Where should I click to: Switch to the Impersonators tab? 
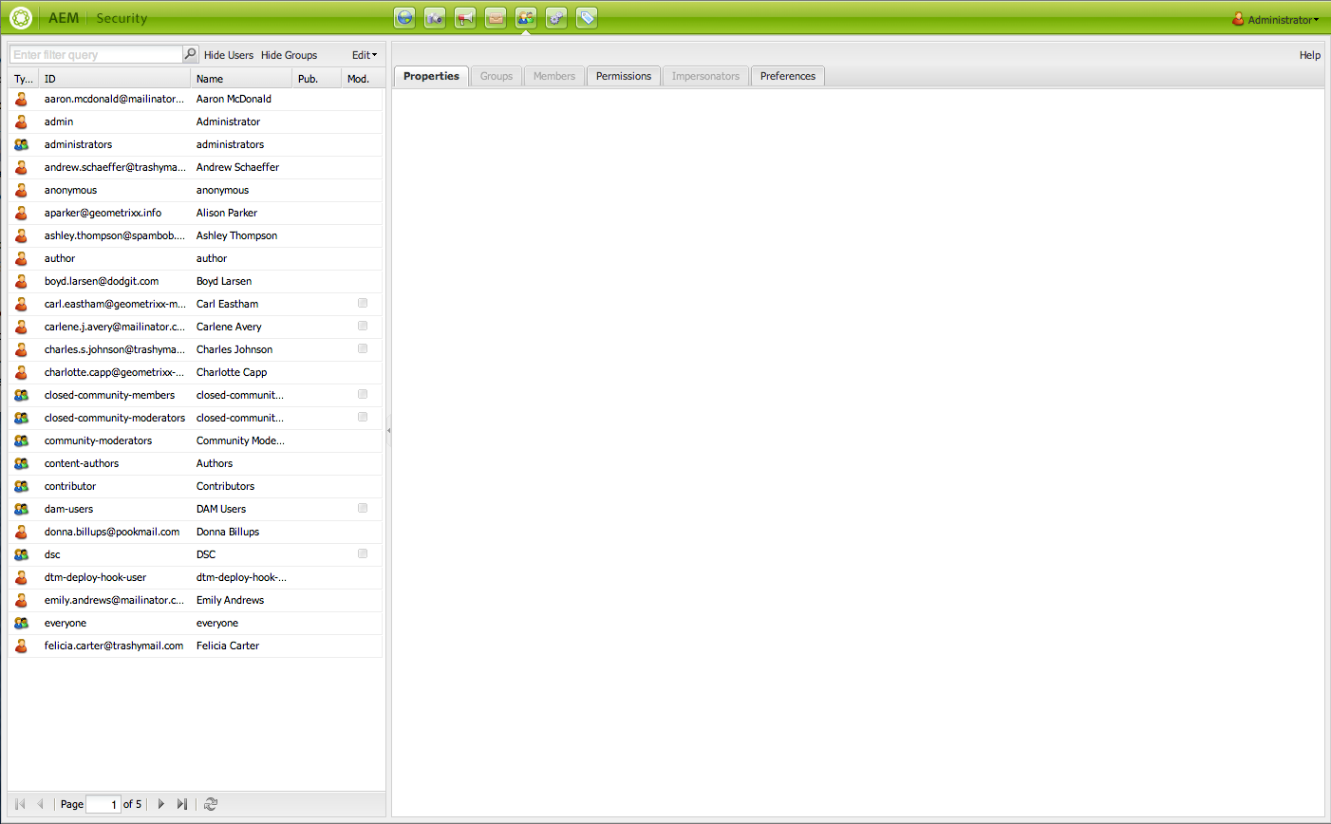(x=705, y=76)
